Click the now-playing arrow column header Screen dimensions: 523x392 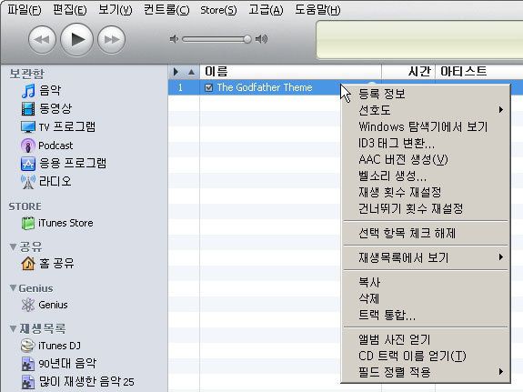pyautogui.click(x=176, y=72)
